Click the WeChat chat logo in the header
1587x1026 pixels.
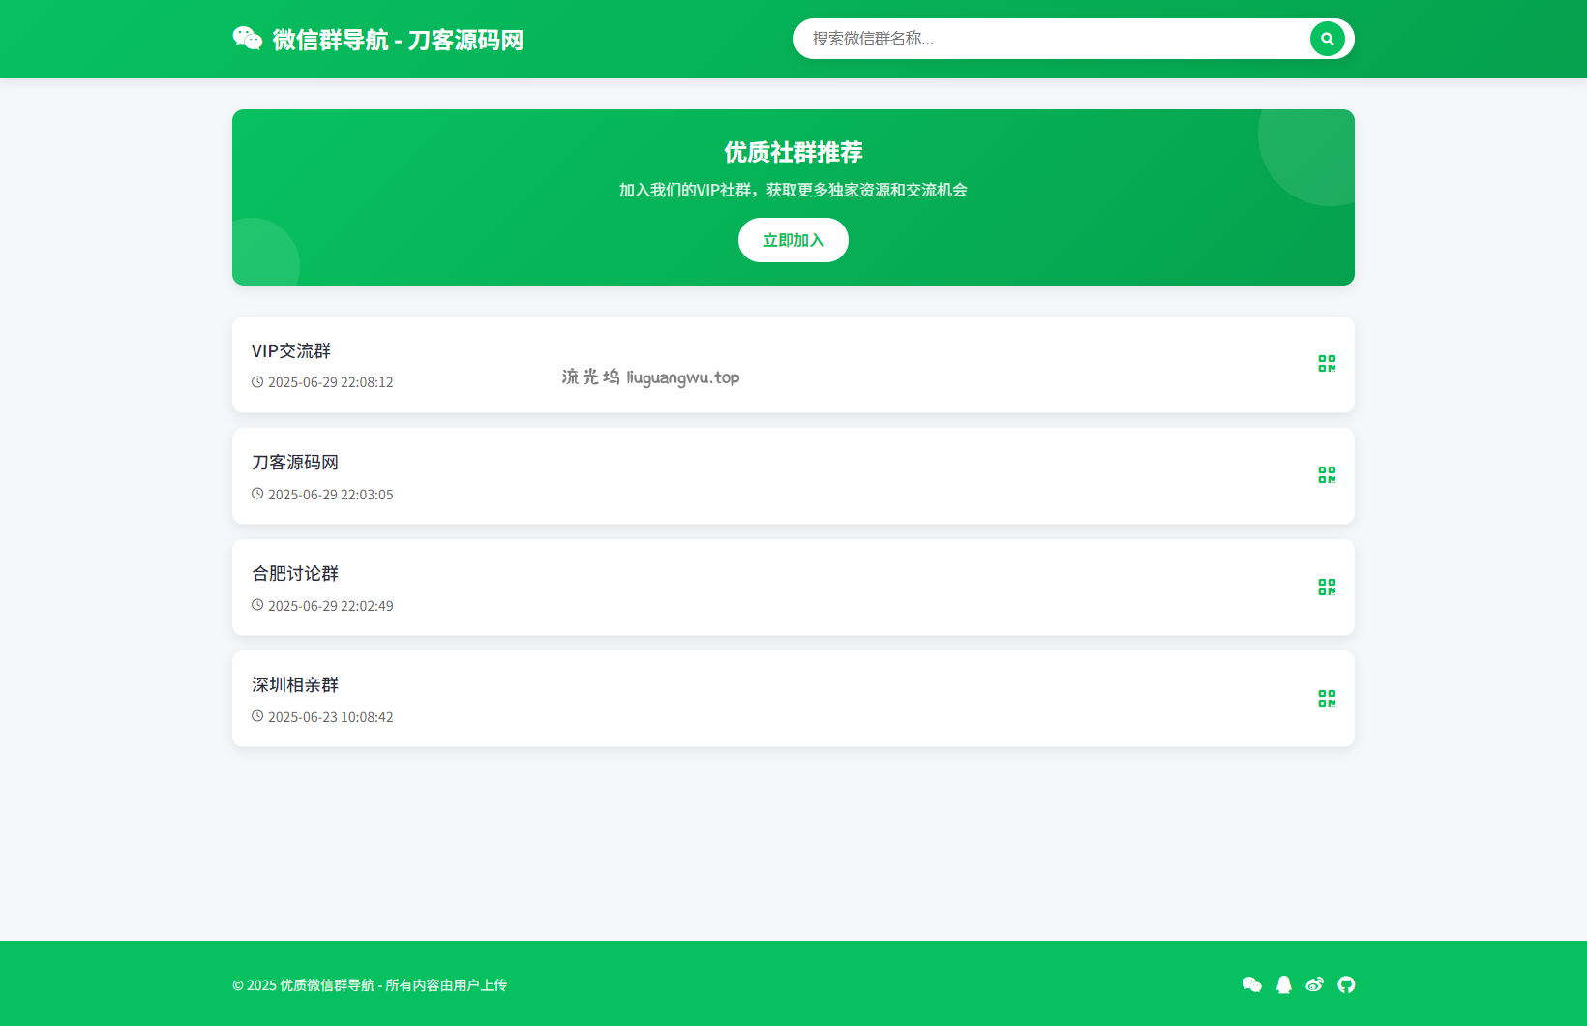tap(248, 39)
